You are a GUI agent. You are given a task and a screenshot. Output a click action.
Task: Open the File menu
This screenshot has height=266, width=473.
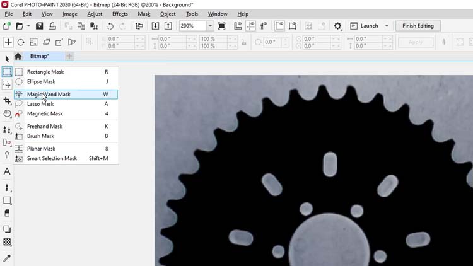[9, 14]
